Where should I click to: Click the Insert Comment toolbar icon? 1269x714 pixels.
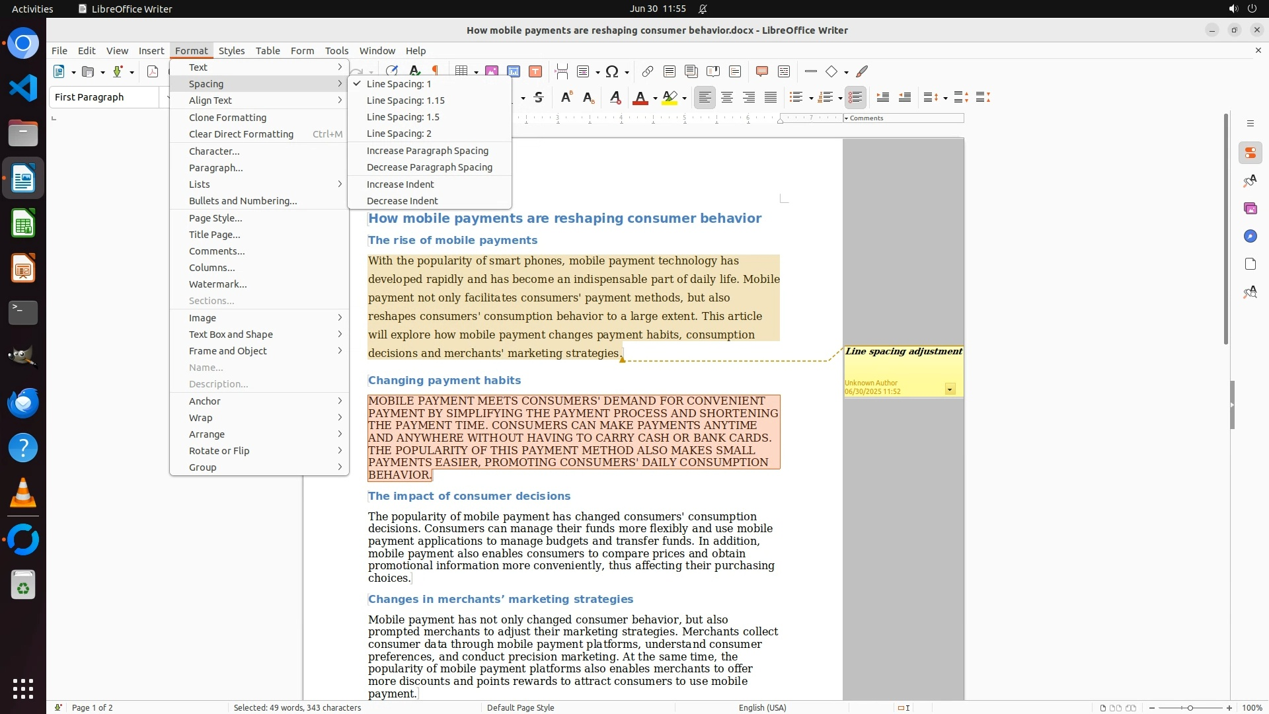[x=761, y=71]
